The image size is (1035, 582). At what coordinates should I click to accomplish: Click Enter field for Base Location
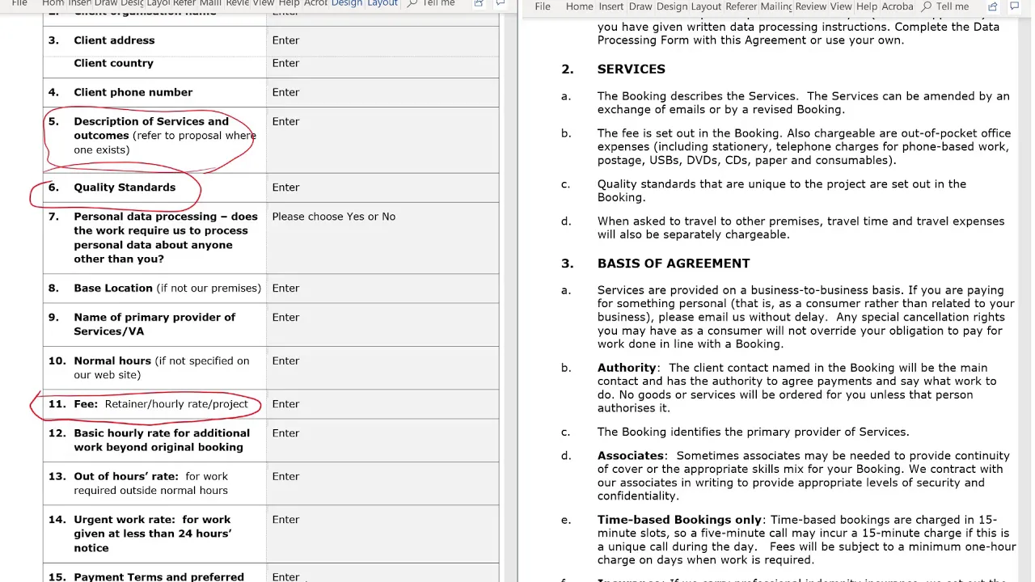(382, 289)
